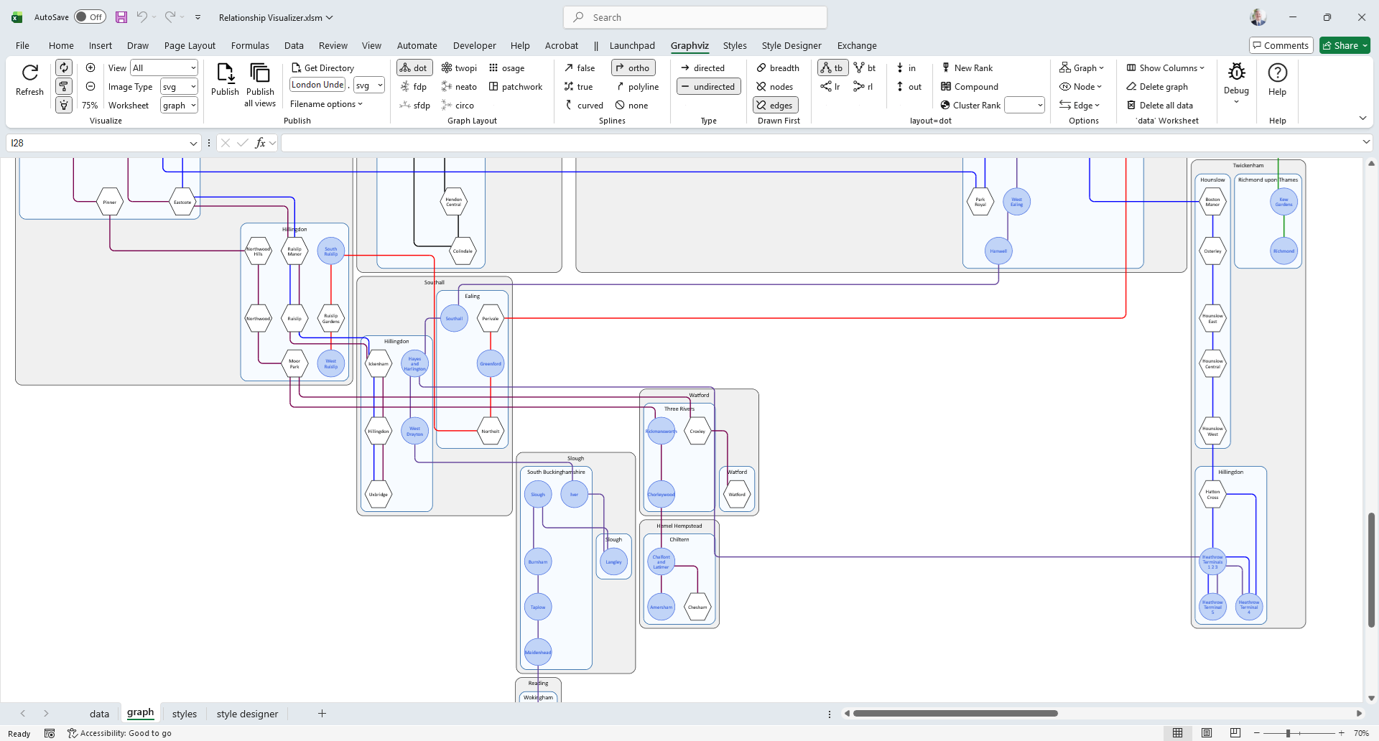Image resolution: width=1379 pixels, height=741 pixels.
Task: Choose the patchwork layout icon
Action: click(516, 87)
